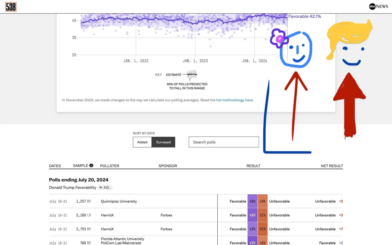Click the DATES column header

pos(55,166)
